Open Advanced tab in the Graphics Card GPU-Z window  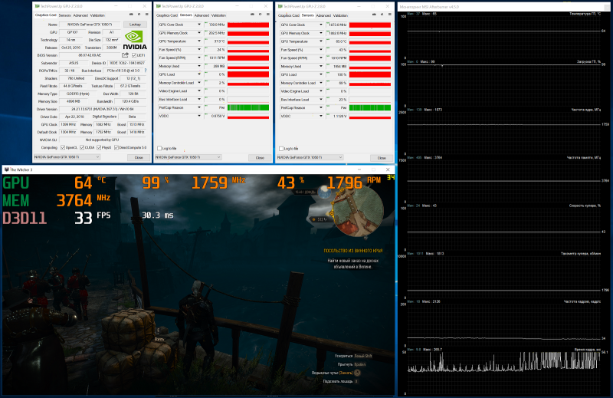pos(80,15)
